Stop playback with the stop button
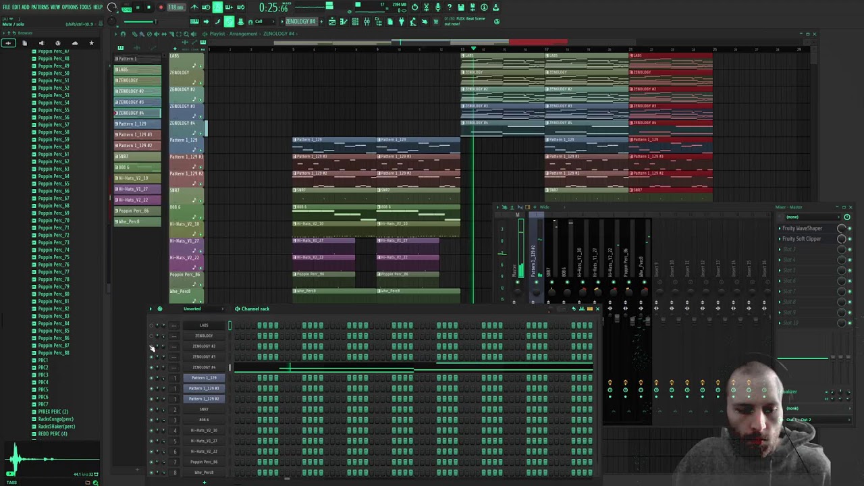This screenshot has height=486, width=864. (x=148, y=7)
